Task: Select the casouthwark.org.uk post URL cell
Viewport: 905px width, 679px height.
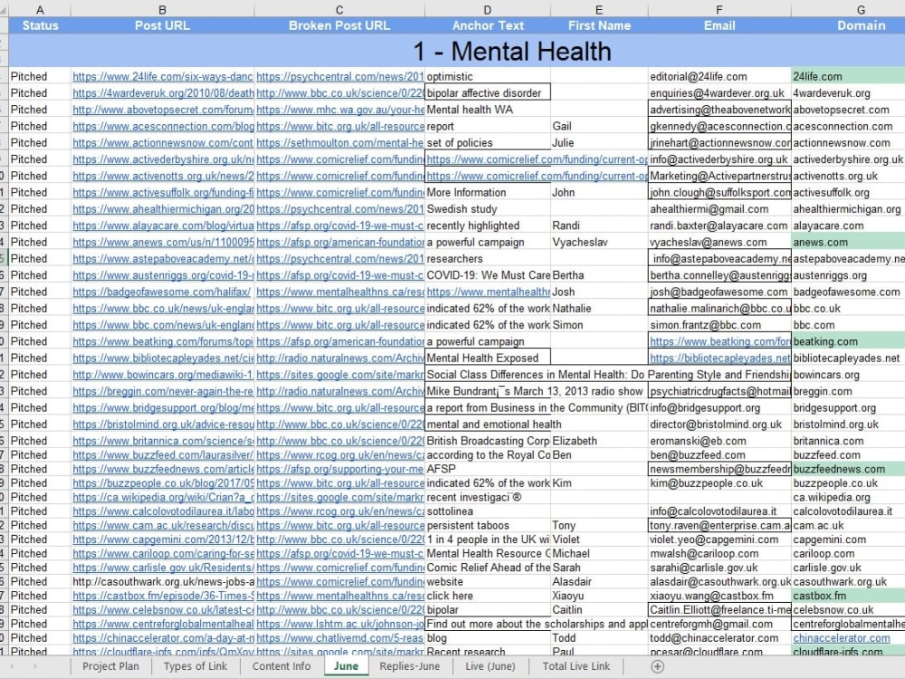Action: point(162,582)
